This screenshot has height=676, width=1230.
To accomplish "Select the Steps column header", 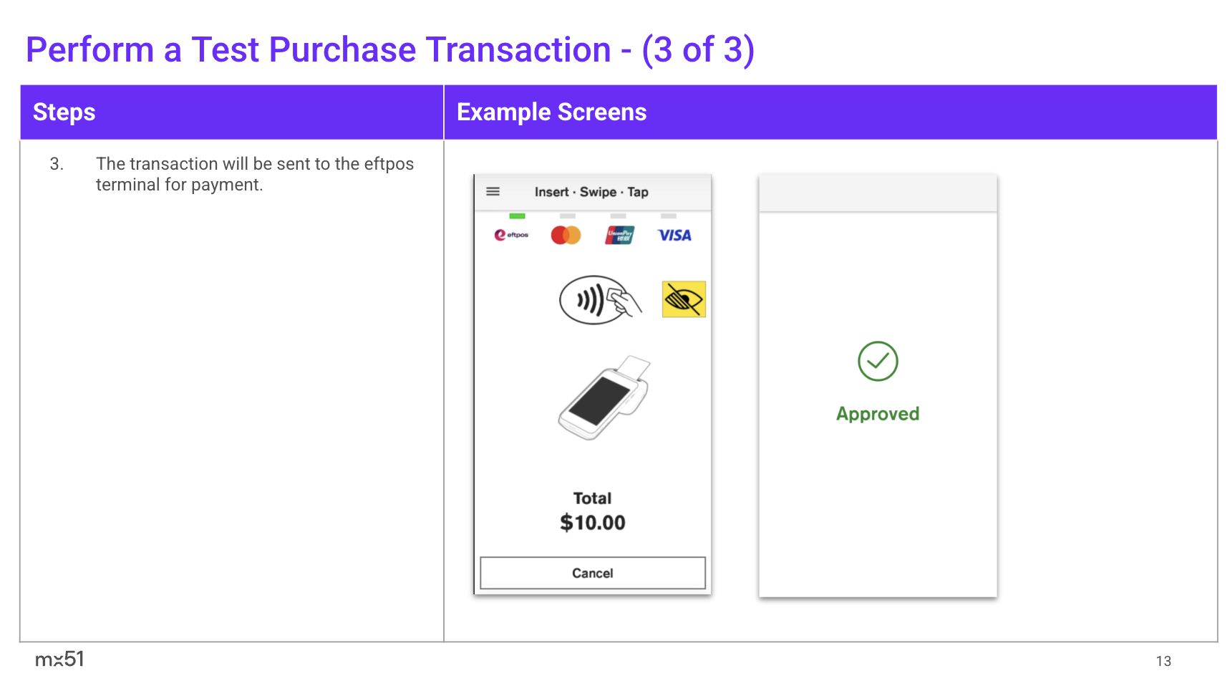I will 64,112.
